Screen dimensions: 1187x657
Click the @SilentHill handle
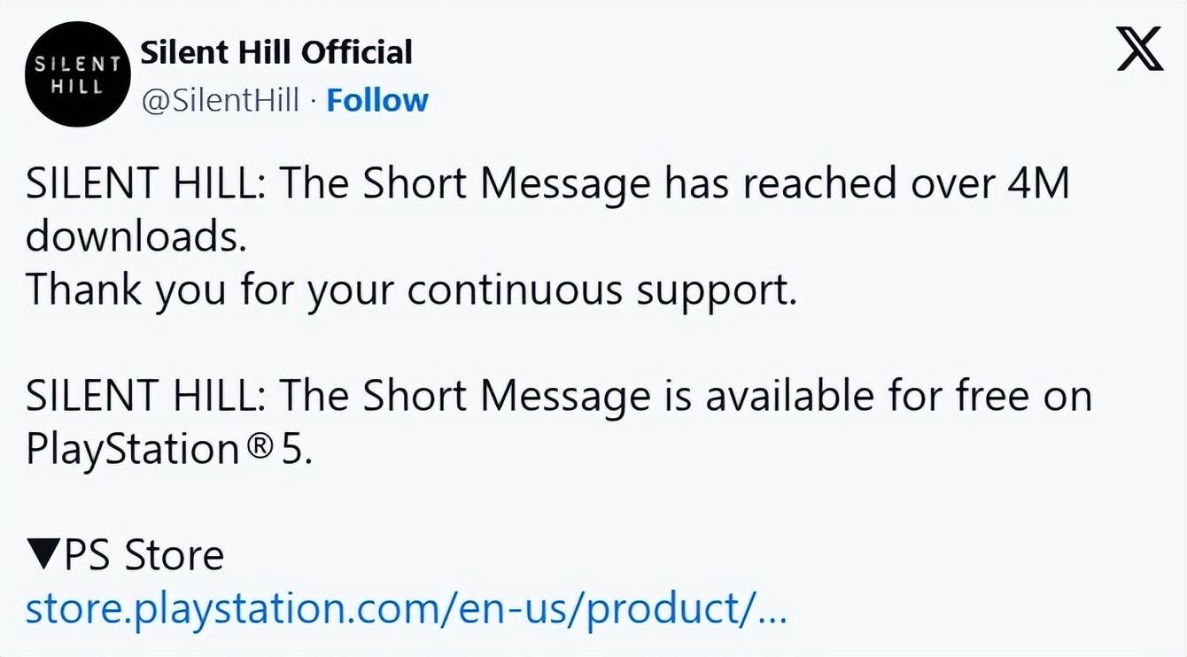point(221,100)
